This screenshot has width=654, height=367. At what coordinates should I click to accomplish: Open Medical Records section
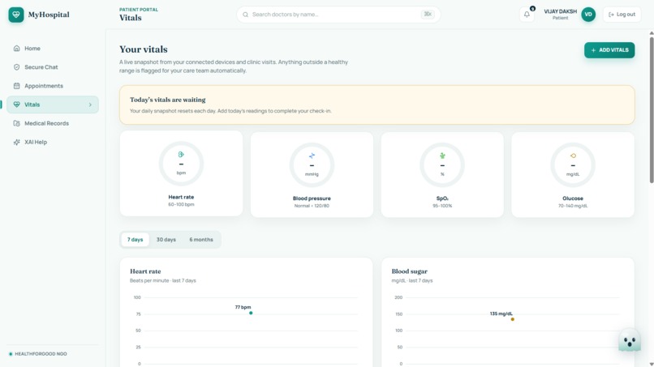(53, 123)
